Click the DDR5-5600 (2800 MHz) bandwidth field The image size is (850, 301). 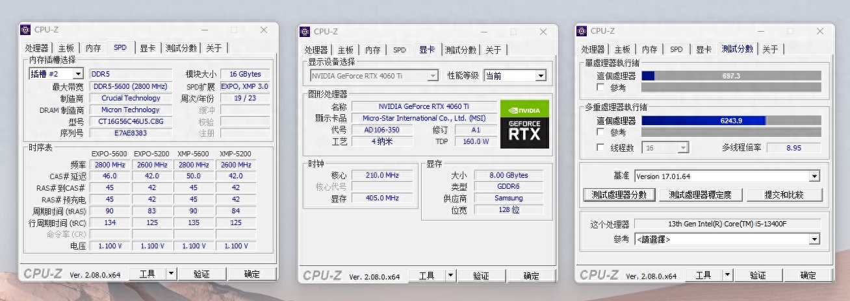[131, 86]
